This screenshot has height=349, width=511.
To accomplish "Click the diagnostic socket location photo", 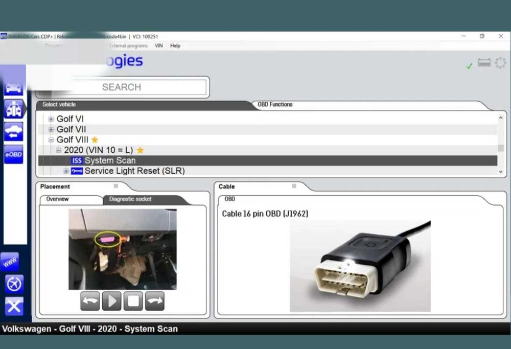I will click(123, 249).
